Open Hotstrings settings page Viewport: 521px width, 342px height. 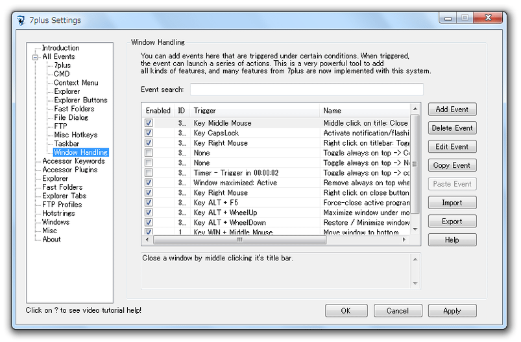(58, 213)
